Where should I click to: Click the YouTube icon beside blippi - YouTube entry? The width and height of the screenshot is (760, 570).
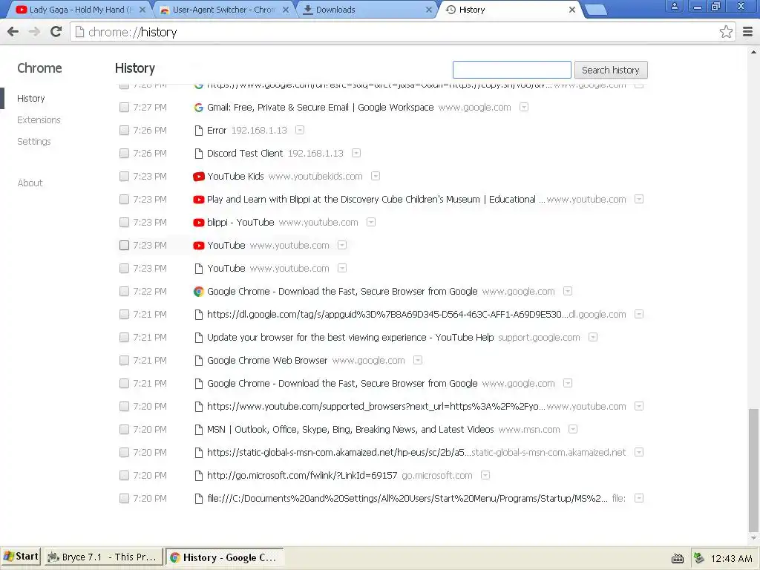point(198,223)
